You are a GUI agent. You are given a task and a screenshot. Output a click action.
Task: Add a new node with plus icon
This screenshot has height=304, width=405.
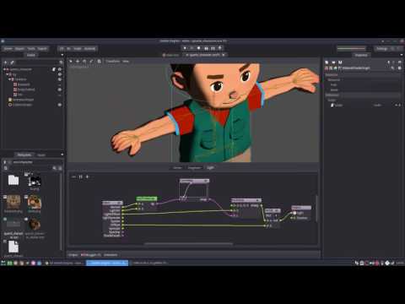point(5,62)
